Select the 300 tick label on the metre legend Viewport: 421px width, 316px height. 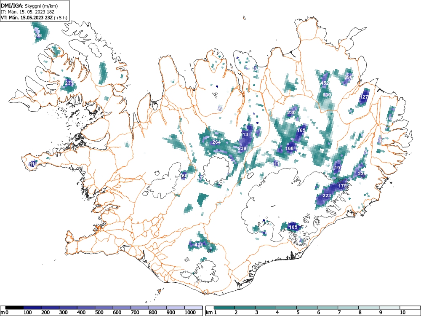[64, 313]
